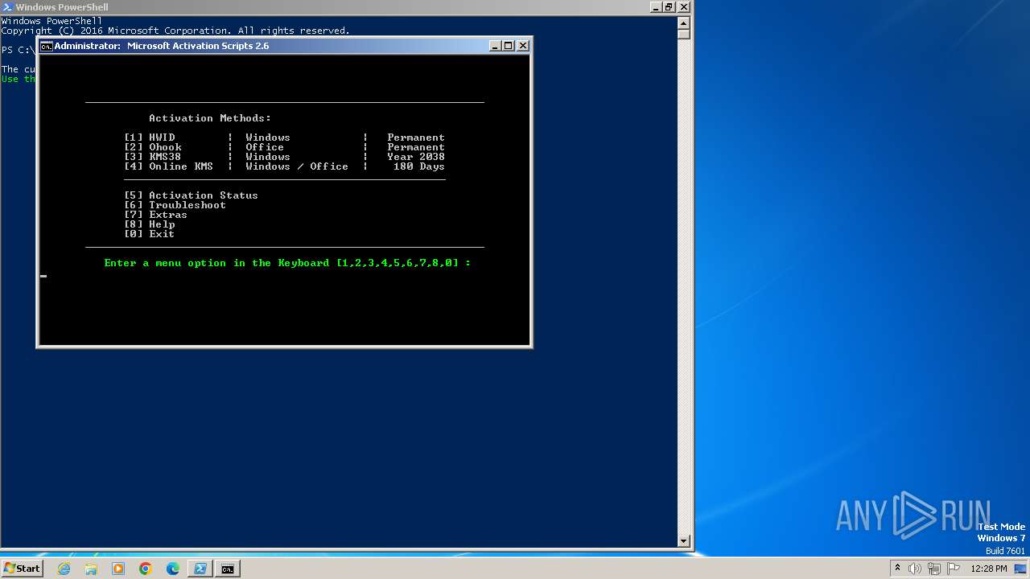Click the '180 Days' text
Viewport: 1030px width, 579px height.
pos(419,166)
